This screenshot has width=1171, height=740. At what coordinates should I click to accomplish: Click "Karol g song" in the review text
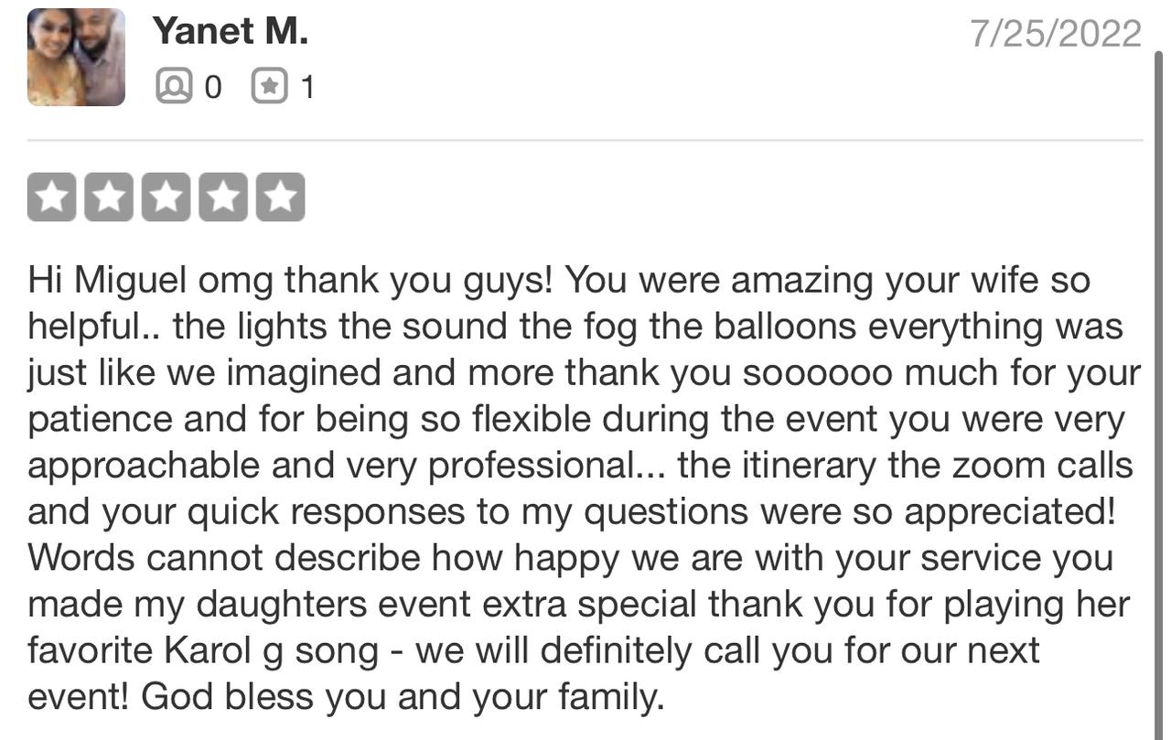(x=272, y=651)
